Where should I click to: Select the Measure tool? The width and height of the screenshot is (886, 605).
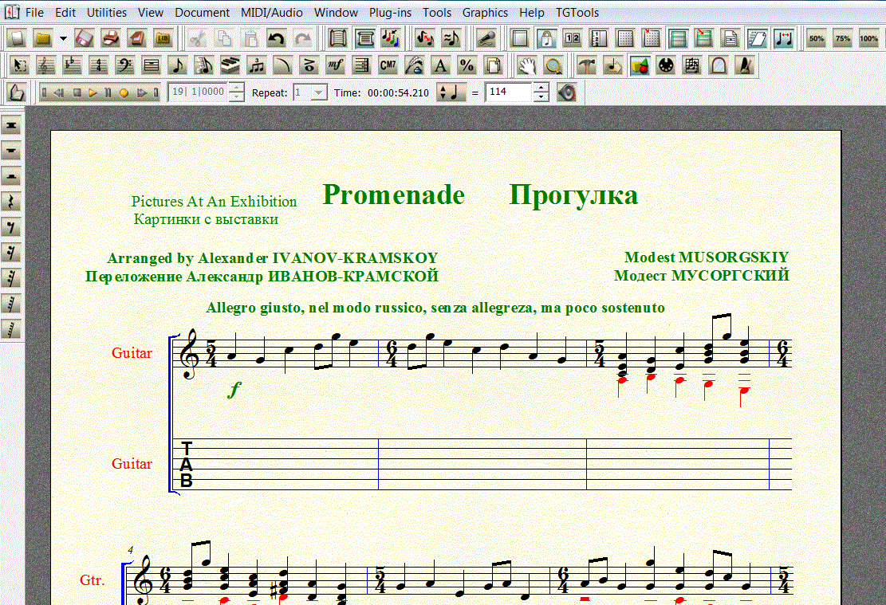coord(151,65)
